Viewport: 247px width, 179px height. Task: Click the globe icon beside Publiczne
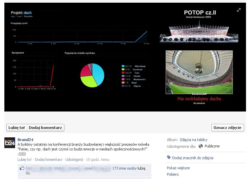(201, 146)
